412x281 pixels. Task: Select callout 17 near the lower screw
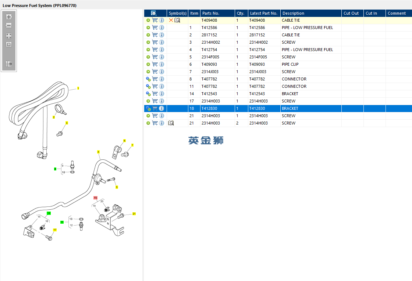pyautogui.click(x=55, y=230)
